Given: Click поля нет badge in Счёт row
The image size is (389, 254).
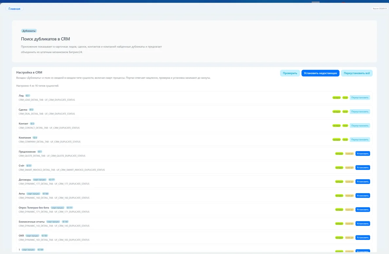Looking at the screenshot, I should pos(349,168).
